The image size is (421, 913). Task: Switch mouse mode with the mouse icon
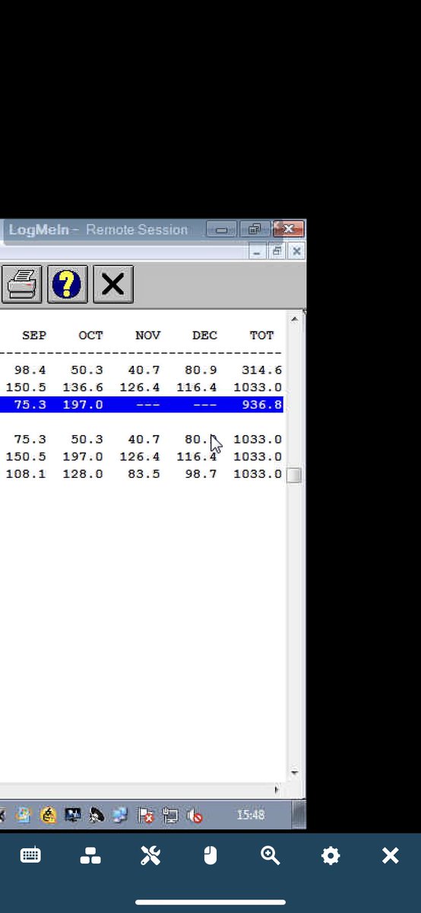pyautogui.click(x=210, y=856)
